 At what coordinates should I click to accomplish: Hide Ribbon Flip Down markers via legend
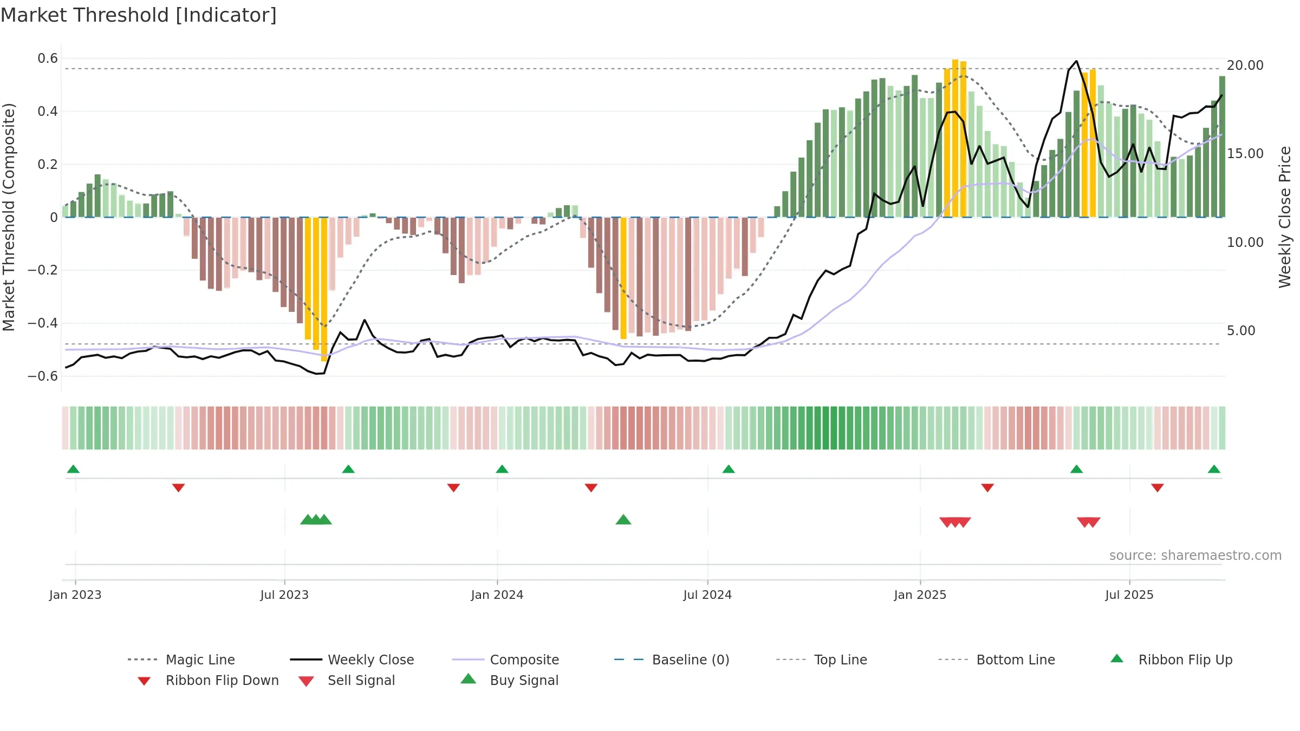tap(209, 680)
